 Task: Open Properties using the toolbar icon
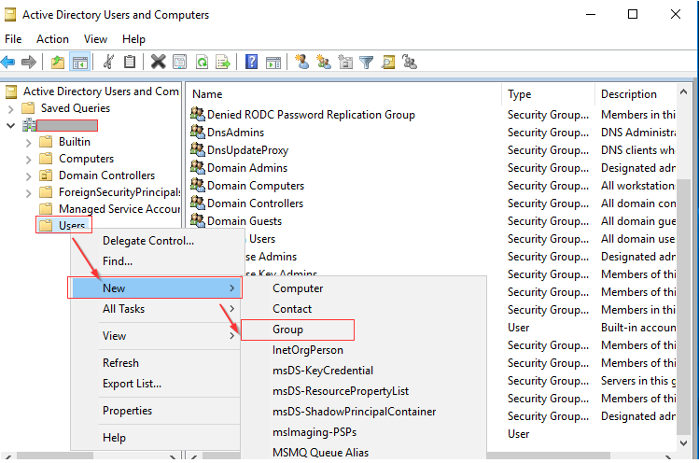tap(180, 62)
